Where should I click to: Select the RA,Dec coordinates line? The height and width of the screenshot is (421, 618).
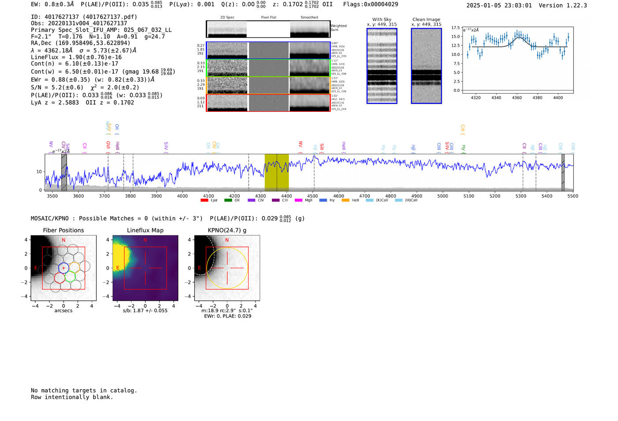click(x=81, y=43)
